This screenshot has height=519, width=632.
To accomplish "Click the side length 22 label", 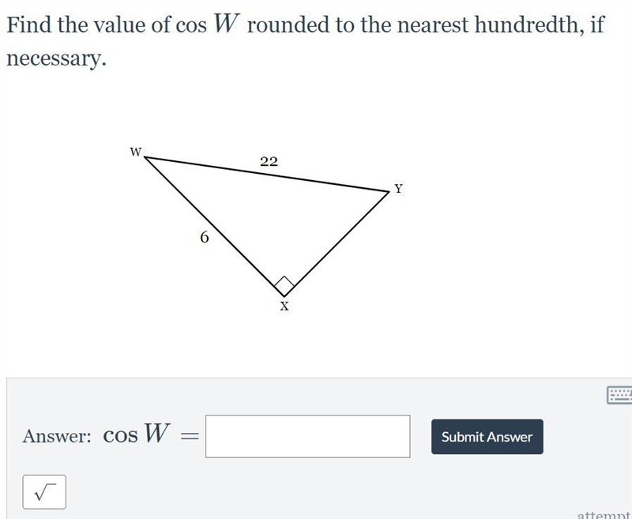I will point(269,162).
